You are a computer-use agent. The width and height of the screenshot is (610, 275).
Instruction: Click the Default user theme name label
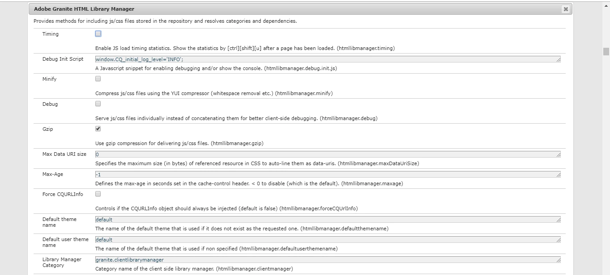click(x=65, y=242)
